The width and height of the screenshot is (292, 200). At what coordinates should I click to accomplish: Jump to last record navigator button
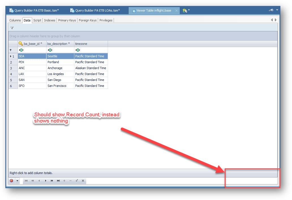tap(58, 181)
